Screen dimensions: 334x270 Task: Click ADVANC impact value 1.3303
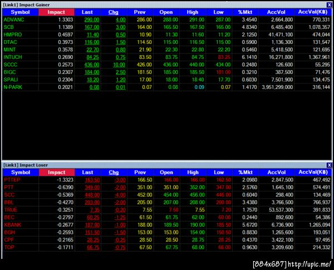[66, 20]
